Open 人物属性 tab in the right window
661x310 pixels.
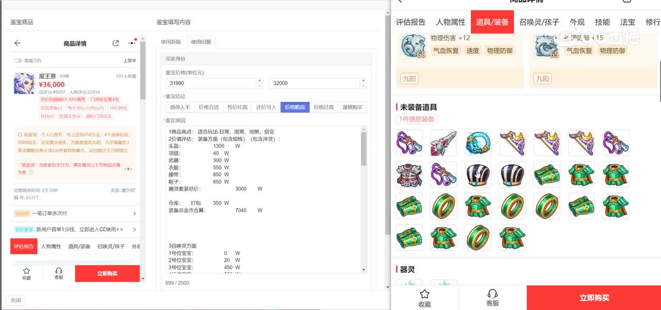[450, 22]
